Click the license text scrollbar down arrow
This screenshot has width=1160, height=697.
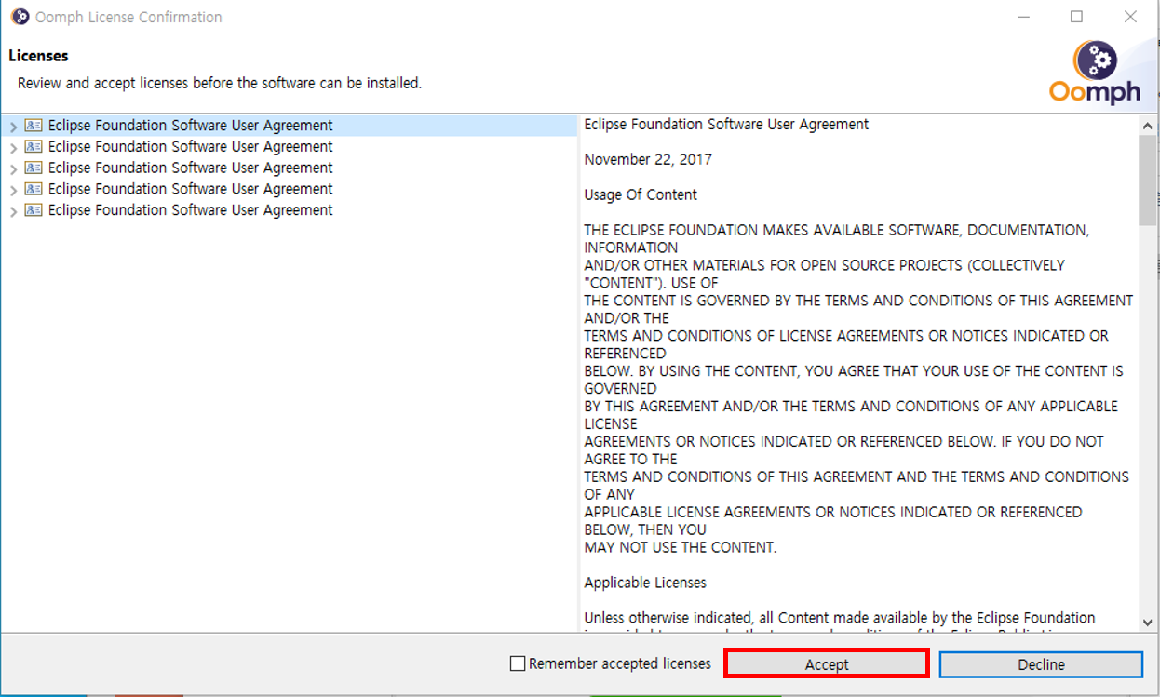point(1148,622)
